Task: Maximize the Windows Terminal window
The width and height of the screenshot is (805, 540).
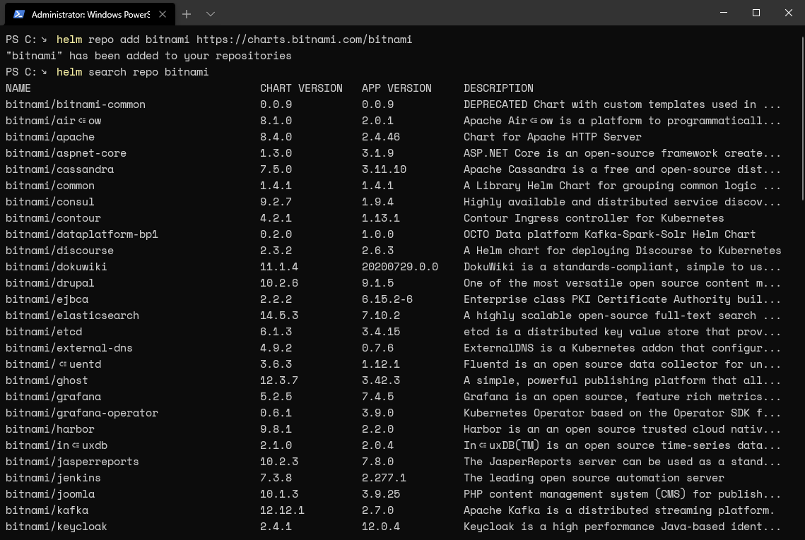Action: (x=756, y=13)
